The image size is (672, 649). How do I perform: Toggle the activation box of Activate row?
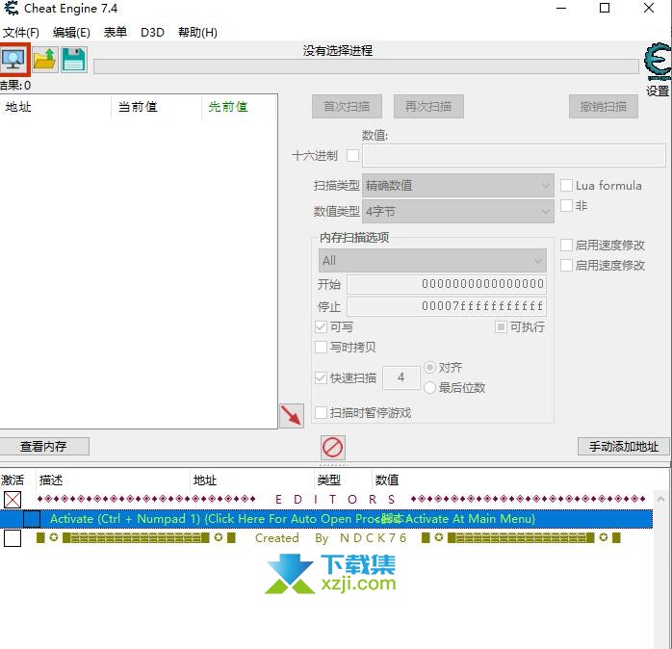pos(32,519)
